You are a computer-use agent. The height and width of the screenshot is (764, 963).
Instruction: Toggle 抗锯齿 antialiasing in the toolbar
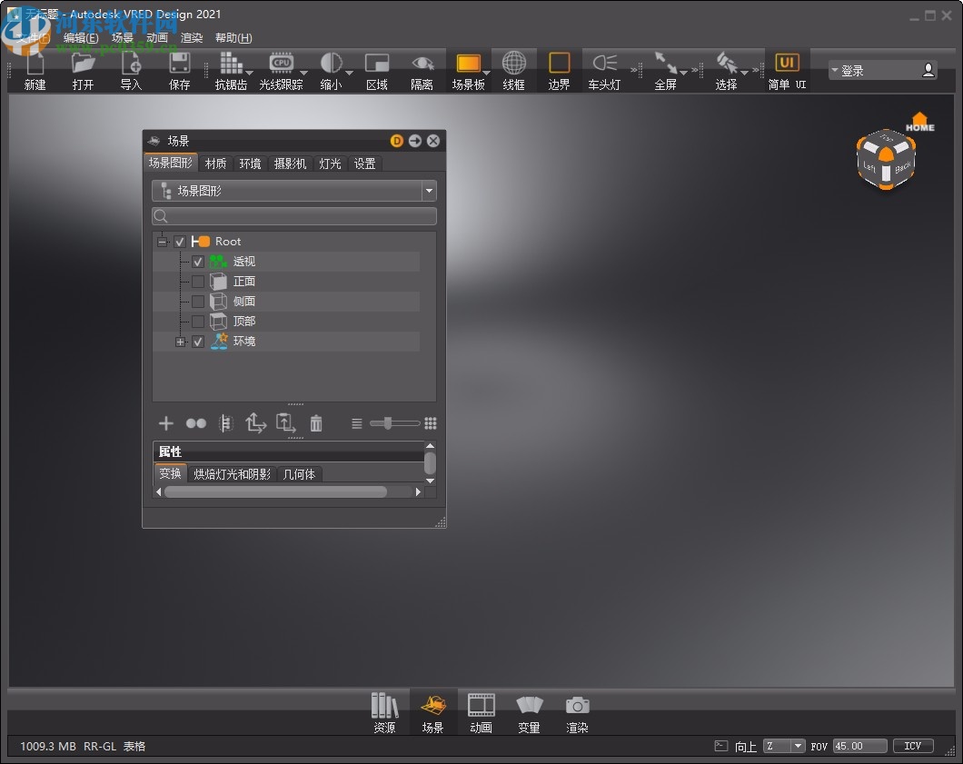(233, 65)
